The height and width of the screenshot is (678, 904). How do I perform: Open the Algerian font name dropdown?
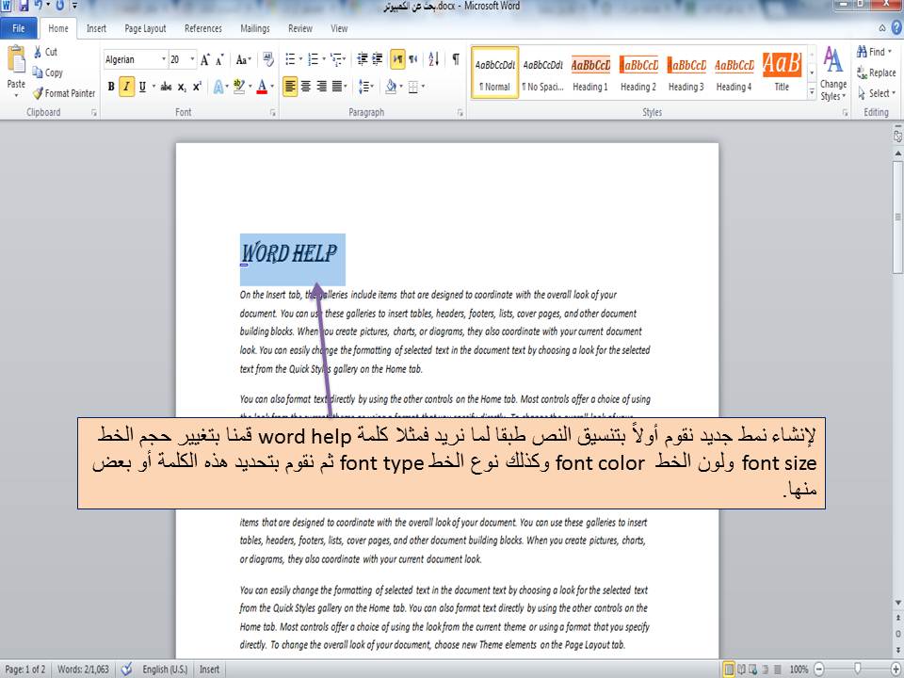tap(164, 59)
